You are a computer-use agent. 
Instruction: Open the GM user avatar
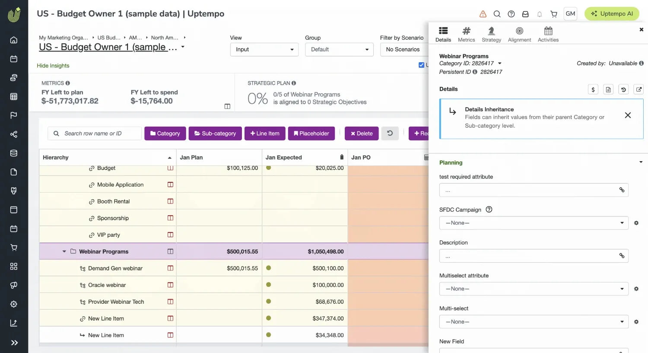[x=570, y=14]
